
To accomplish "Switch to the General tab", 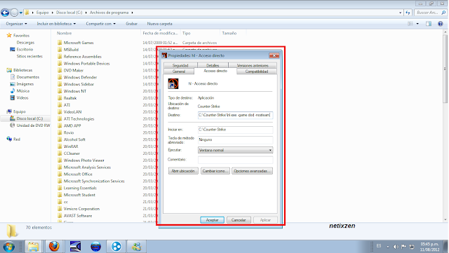I will [x=179, y=71].
